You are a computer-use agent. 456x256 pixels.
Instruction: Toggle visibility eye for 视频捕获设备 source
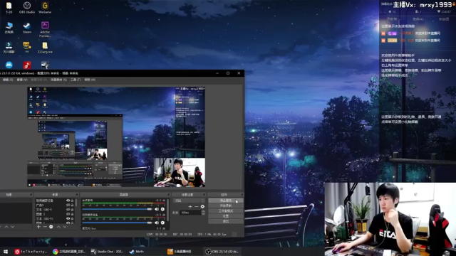[x=68, y=201]
